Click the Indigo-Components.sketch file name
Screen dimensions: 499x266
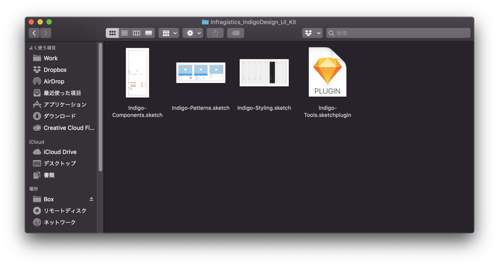pos(138,111)
